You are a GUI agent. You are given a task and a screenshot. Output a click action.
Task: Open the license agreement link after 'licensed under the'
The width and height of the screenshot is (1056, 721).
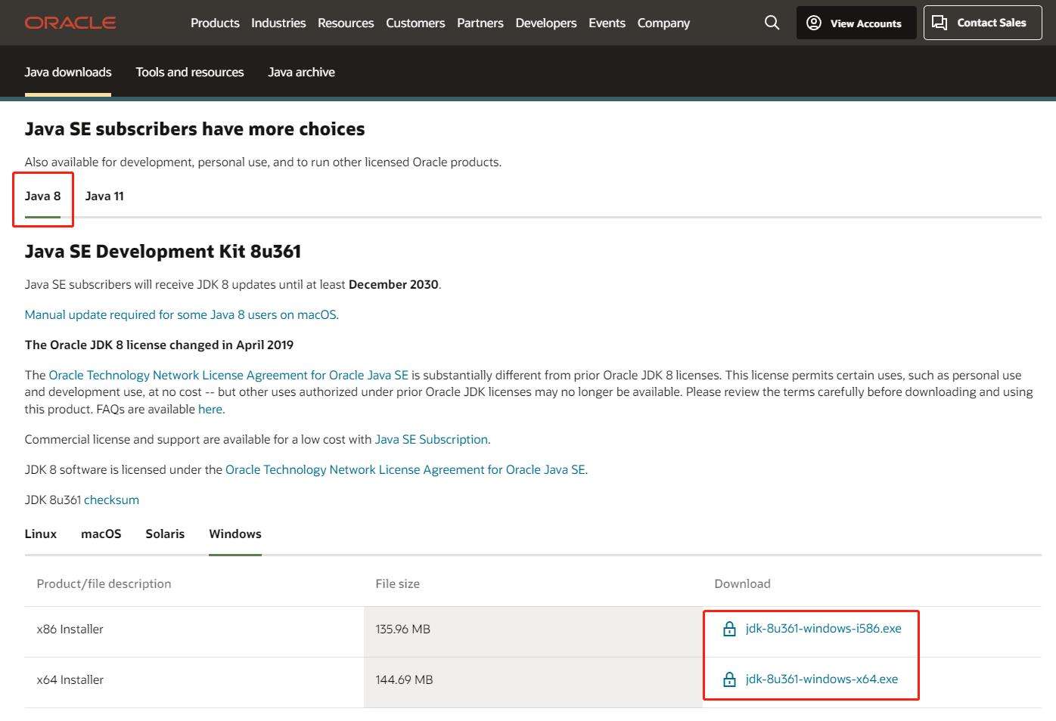point(405,469)
